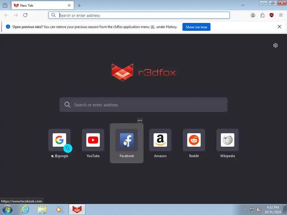Close the New Tab tab
287x215 pixels.
(x=69, y=6)
